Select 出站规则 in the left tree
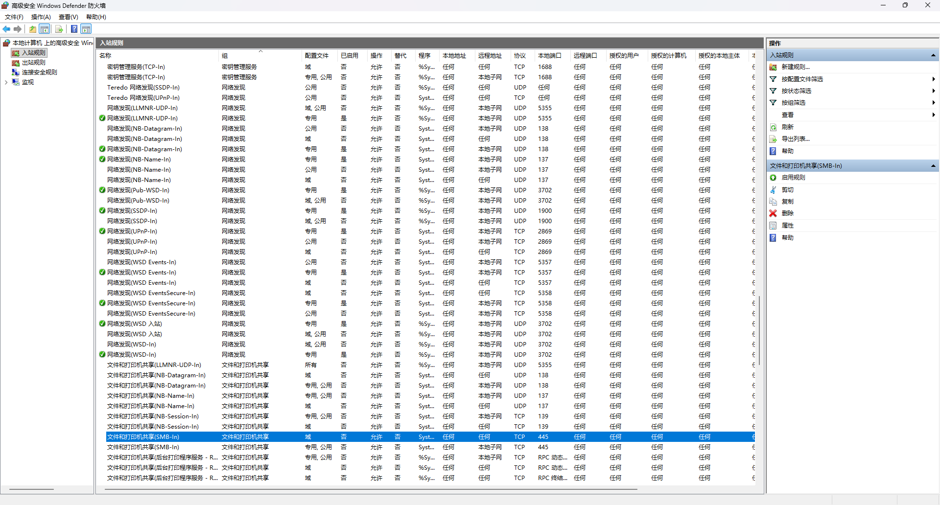 pos(34,63)
